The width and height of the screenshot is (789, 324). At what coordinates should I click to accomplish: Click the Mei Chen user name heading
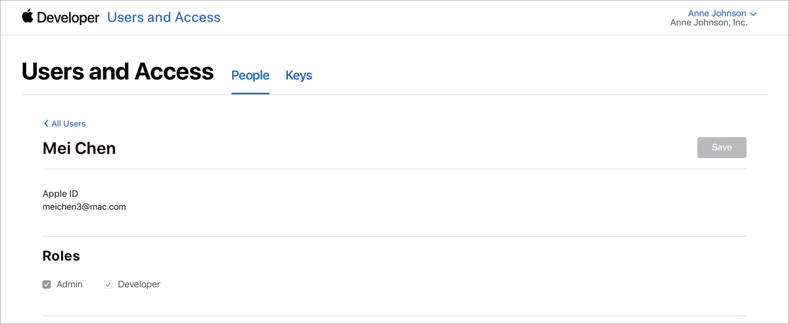click(79, 149)
